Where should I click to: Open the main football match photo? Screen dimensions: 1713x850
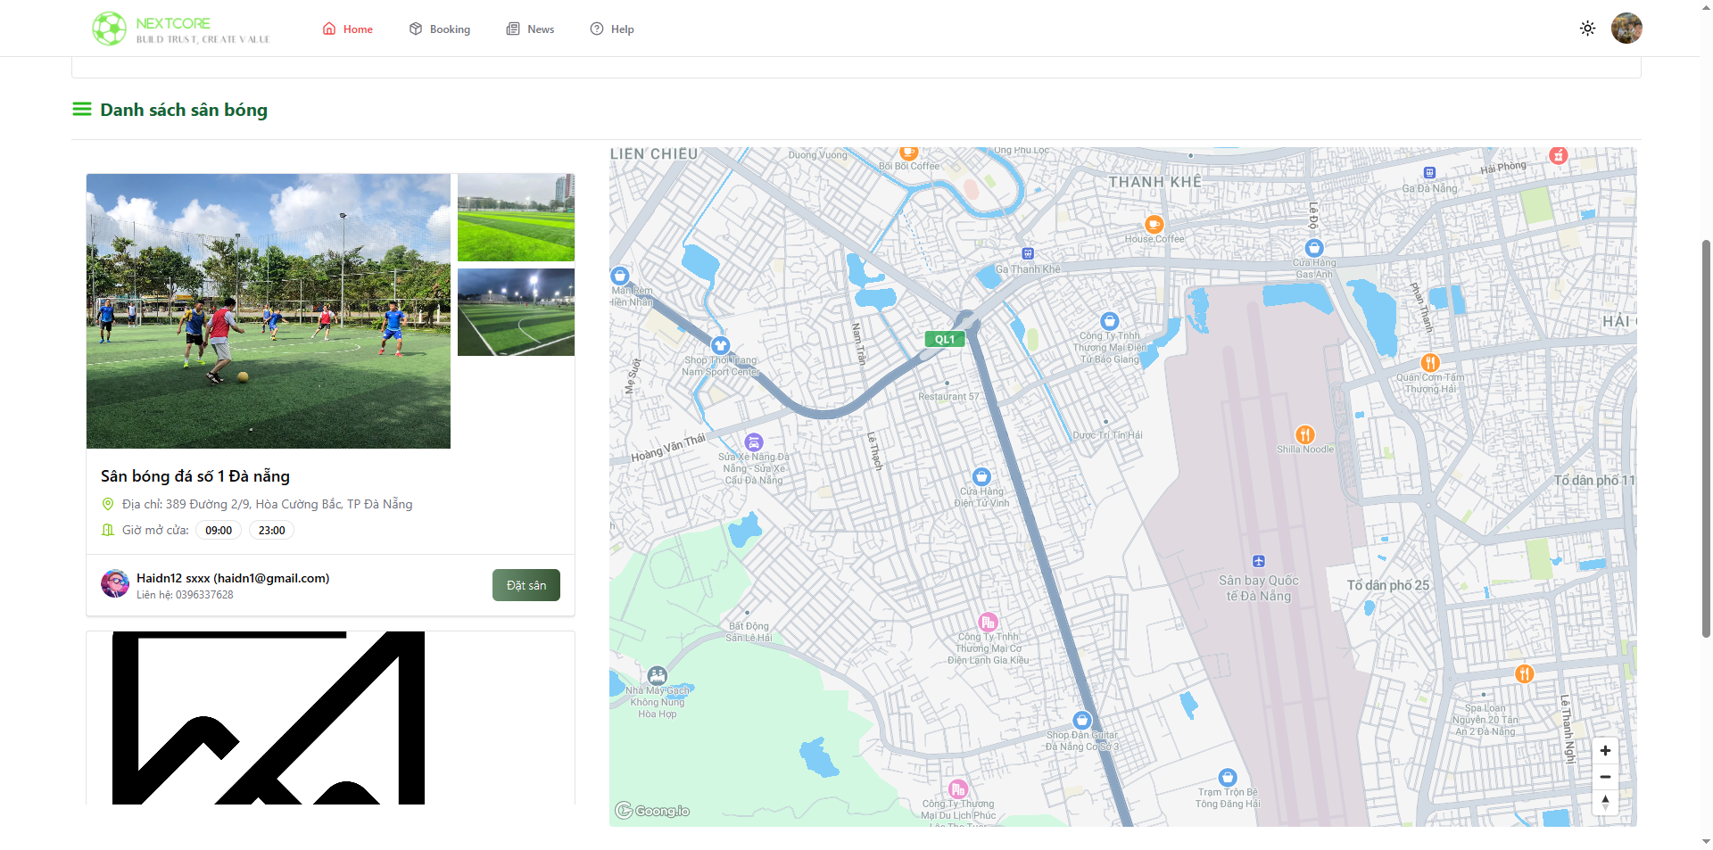click(x=269, y=311)
